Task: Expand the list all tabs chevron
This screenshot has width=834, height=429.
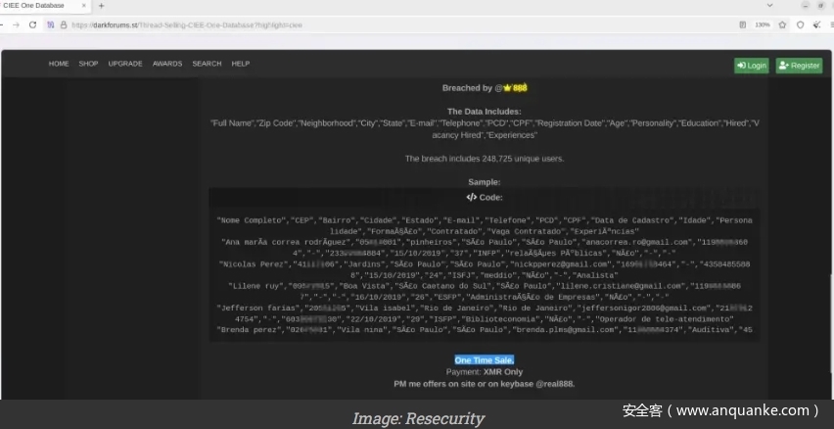Action: click(769, 5)
